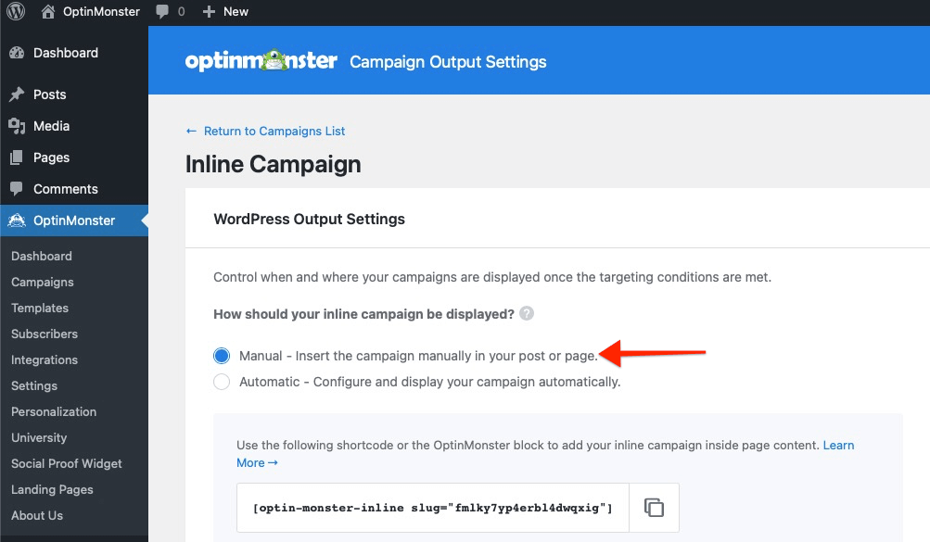
Task: Choose the OptinMonster Dashboard submenu entry
Action: pos(41,256)
